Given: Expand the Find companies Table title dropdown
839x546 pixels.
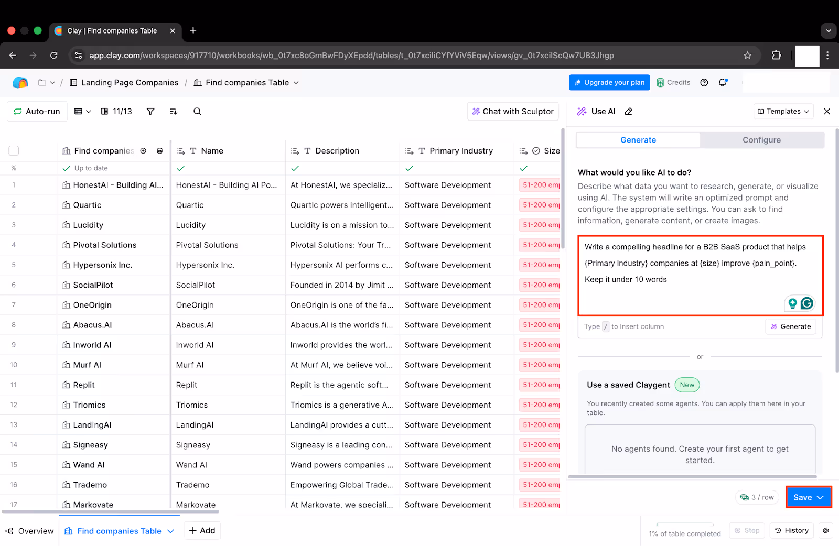Looking at the screenshot, I should click(296, 83).
